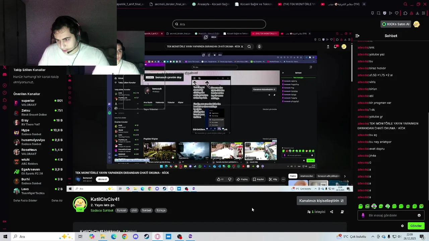Open the emoji picker in message box

[419, 216]
